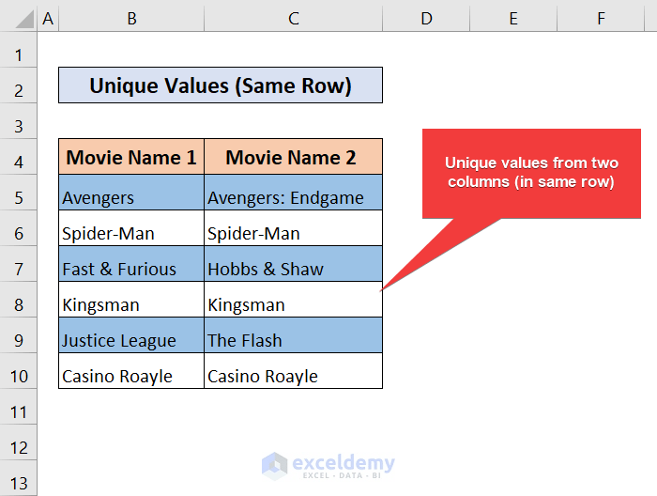Click the 'Movie Name 2' header cell
657x496 pixels.
293,156
